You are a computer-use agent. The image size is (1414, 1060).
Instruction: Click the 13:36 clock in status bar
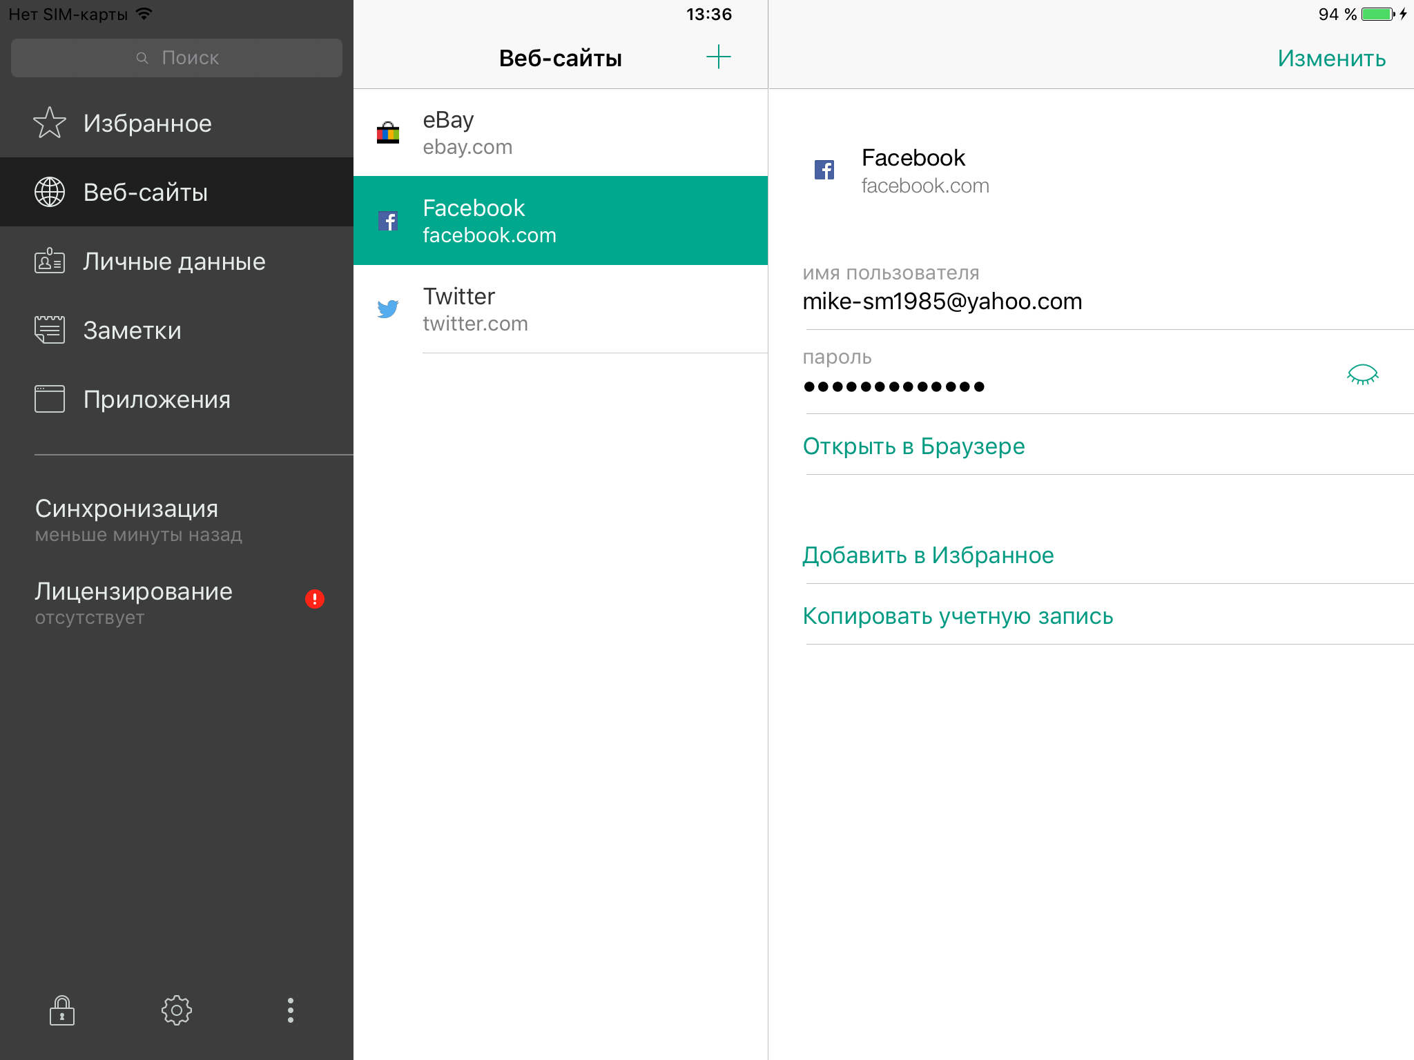(x=709, y=14)
